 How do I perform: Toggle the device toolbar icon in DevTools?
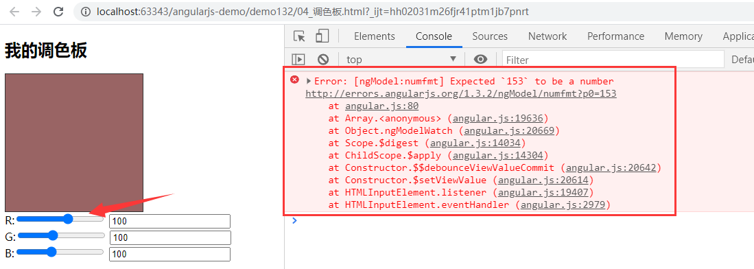[x=322, y=36]
